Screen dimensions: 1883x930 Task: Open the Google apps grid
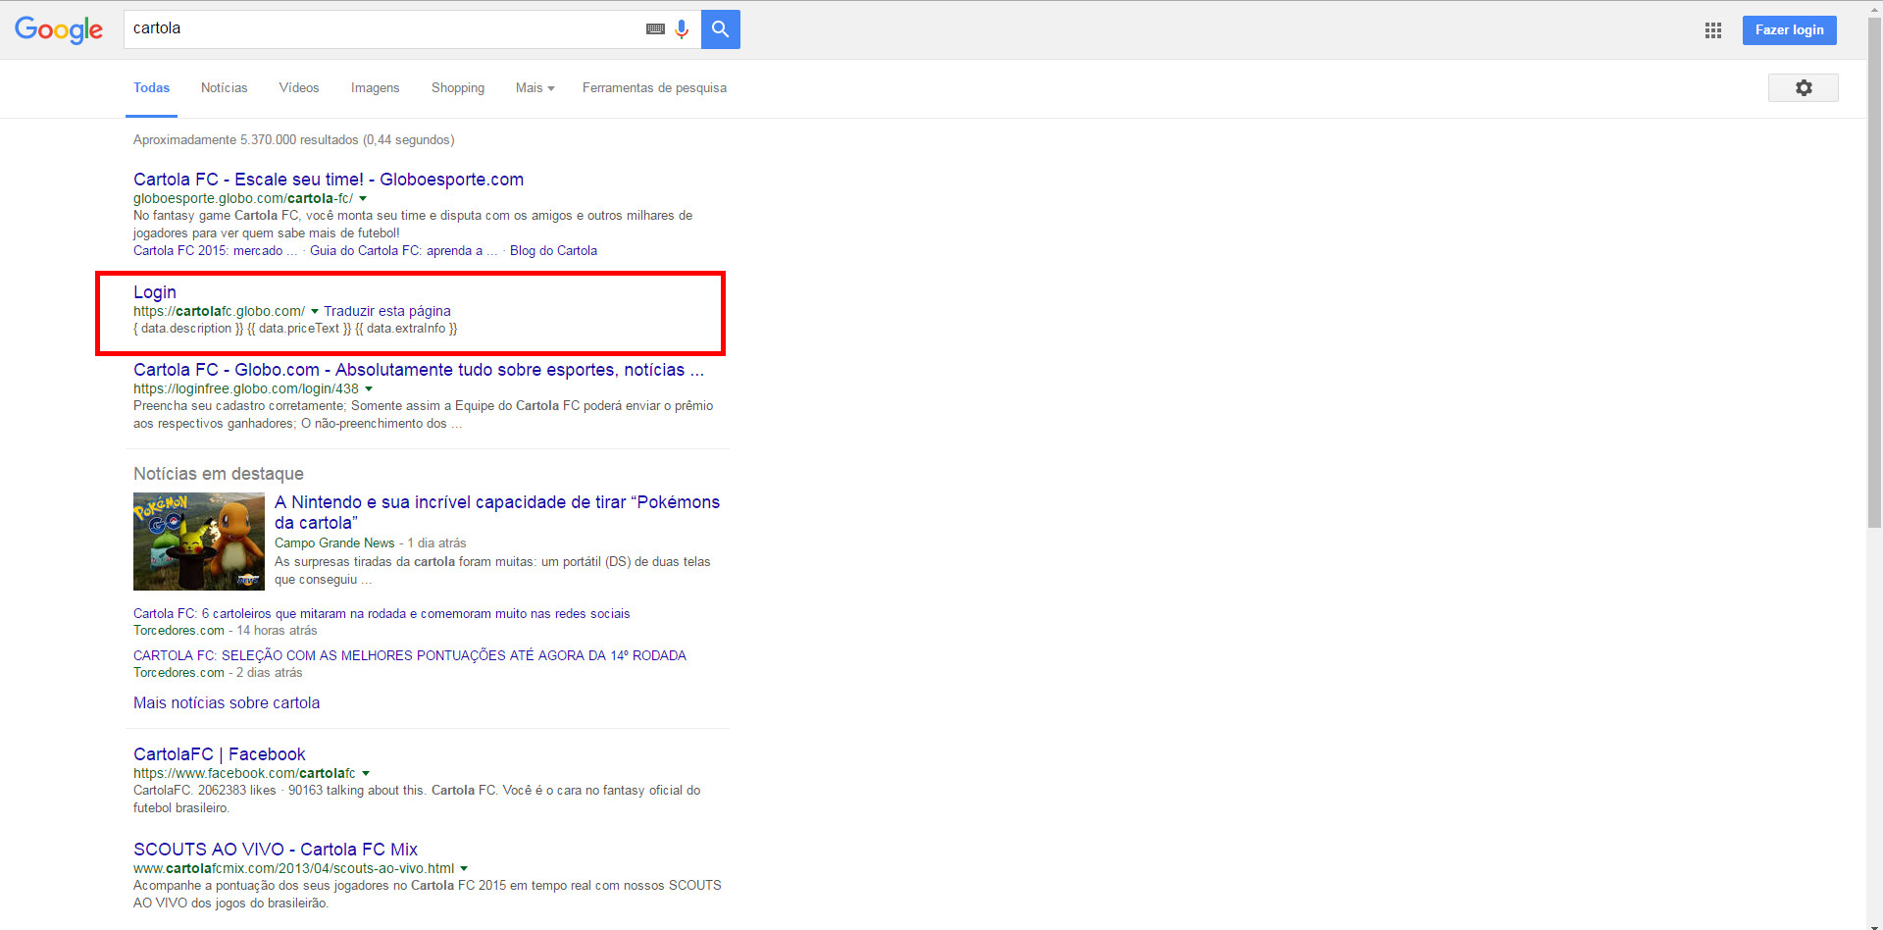pyautogui.click(x=1713, y=30)
